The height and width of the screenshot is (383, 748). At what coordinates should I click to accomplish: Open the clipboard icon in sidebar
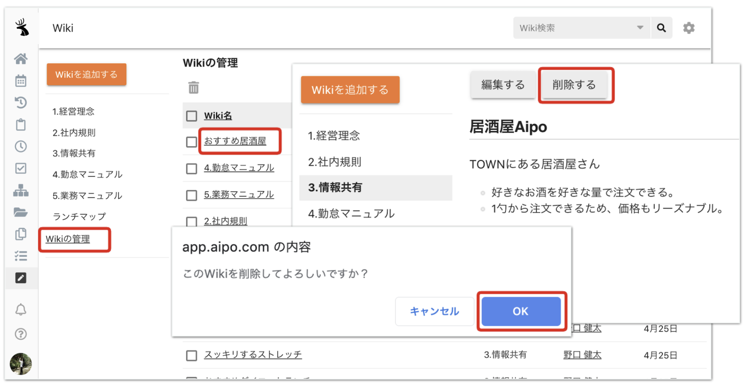point(21,125)
